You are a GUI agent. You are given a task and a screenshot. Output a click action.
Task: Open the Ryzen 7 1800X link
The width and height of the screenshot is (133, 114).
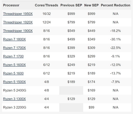click(14, 39)
